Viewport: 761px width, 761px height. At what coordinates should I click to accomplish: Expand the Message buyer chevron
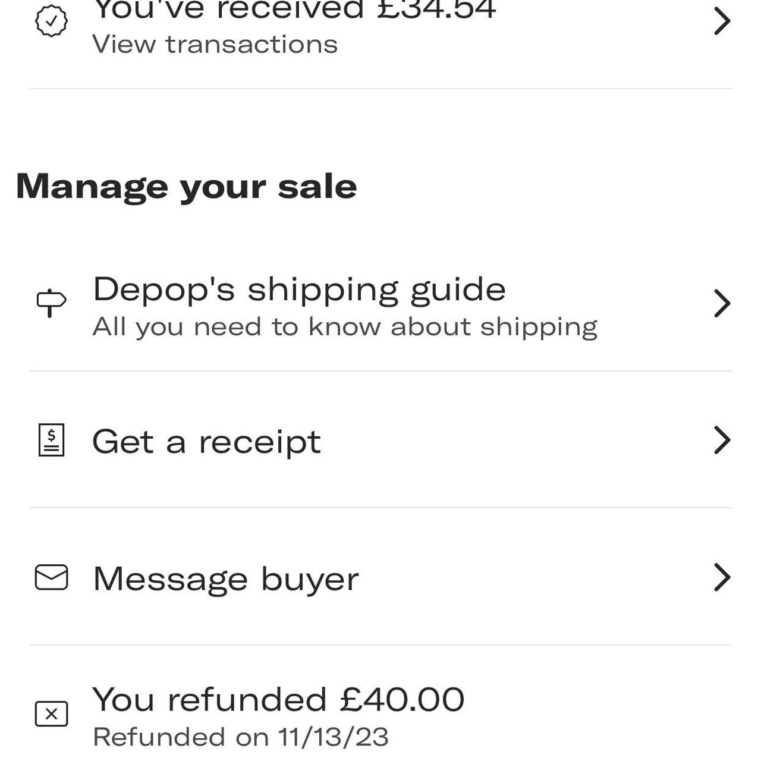click(722, 577)
